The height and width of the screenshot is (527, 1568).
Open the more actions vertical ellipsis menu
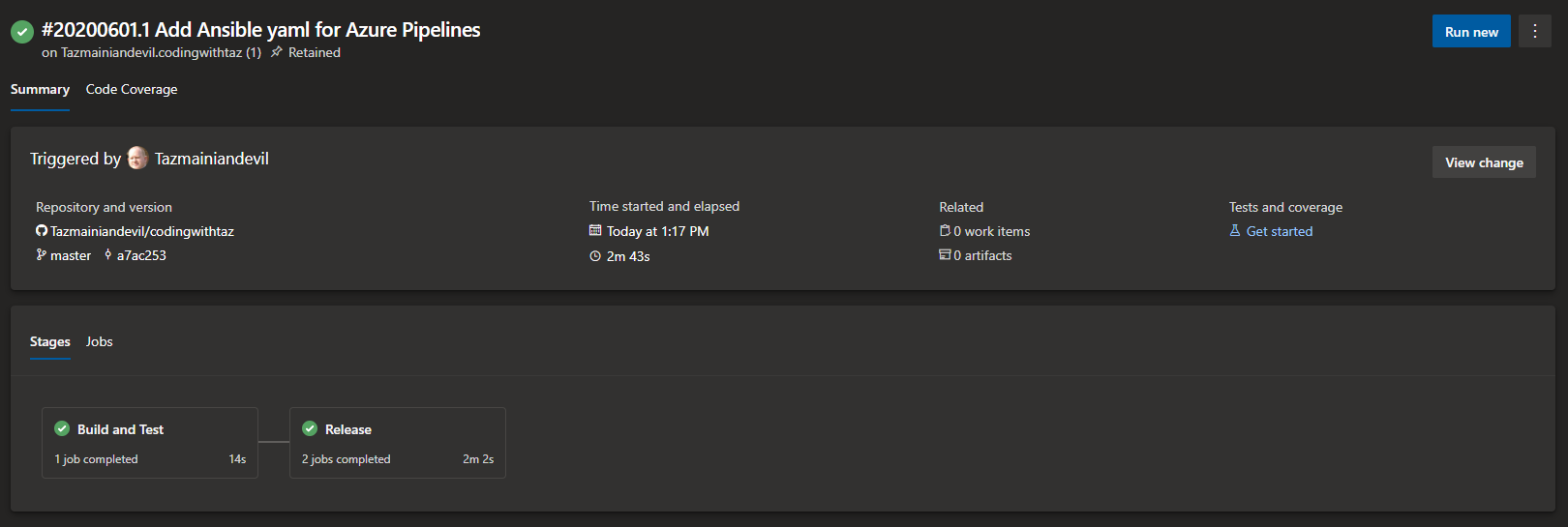1535,32
